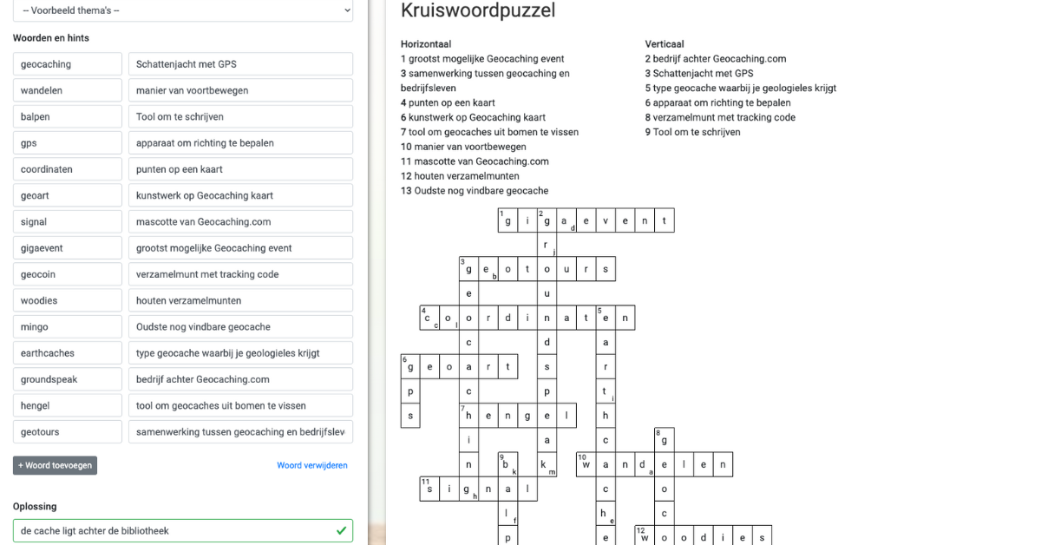Click the "signal" word field
This screenshot has width=1041, height=545.
pyautogui.click(x=67, y=220)
